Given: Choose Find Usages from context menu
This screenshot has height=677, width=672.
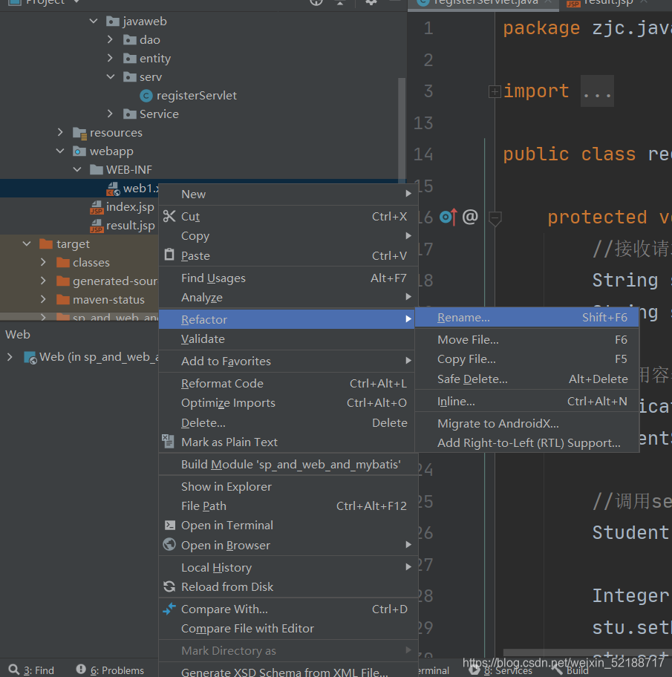Looking at the screenshot, I should coord(288,278).
